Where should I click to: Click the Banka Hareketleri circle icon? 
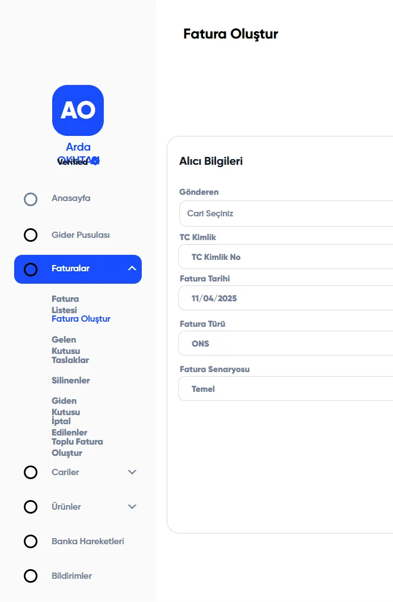(31, 541)
